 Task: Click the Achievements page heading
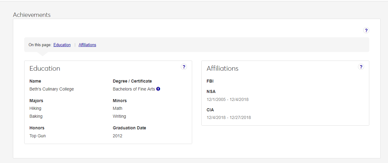[x=32, y=15]
